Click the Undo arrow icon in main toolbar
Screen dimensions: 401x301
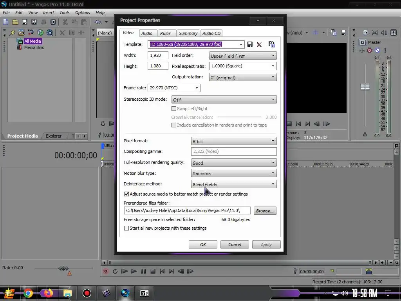point(98,22)
